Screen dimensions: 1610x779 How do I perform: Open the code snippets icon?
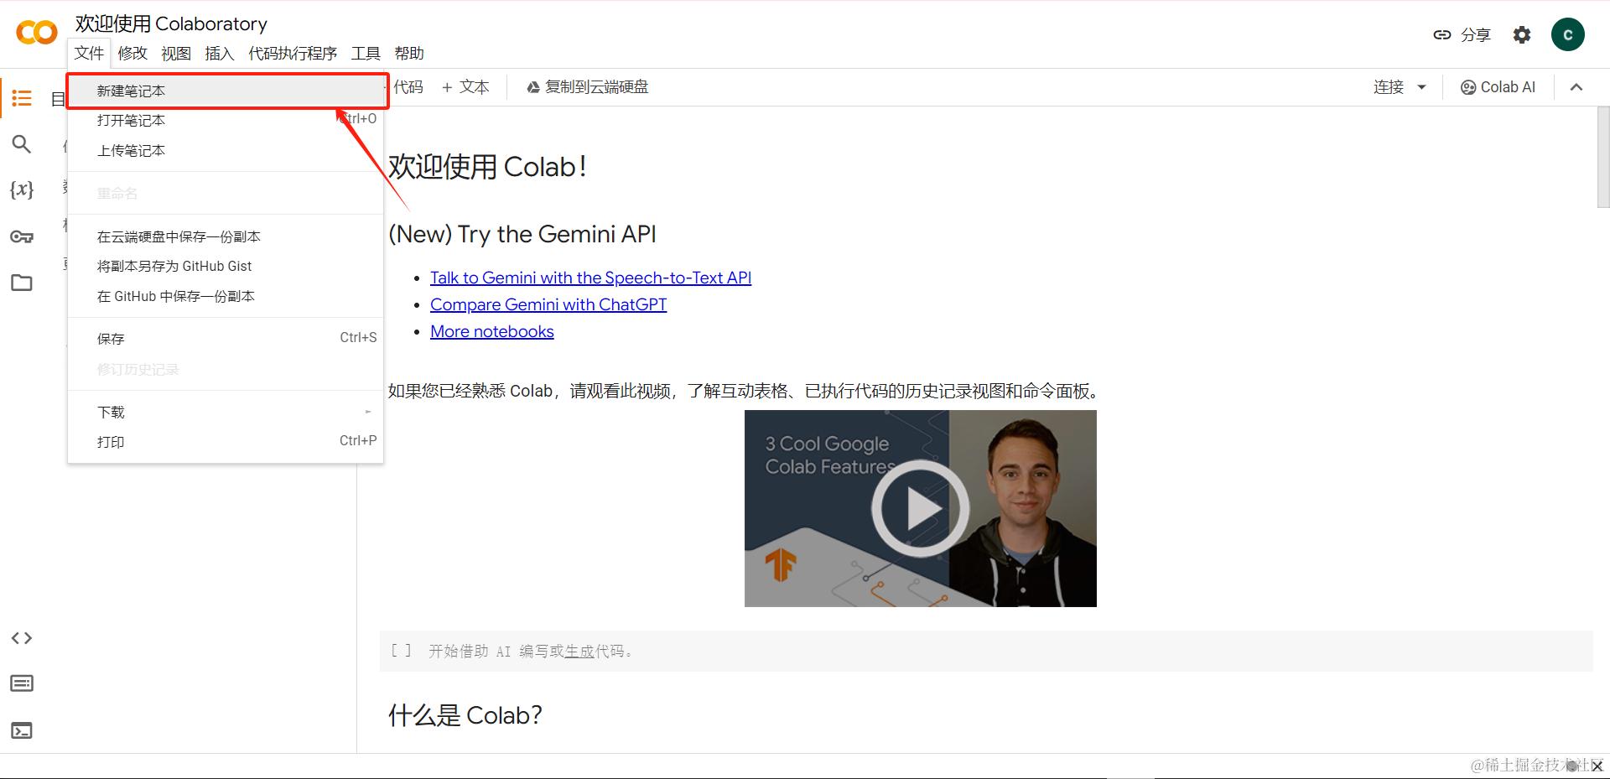22,638
